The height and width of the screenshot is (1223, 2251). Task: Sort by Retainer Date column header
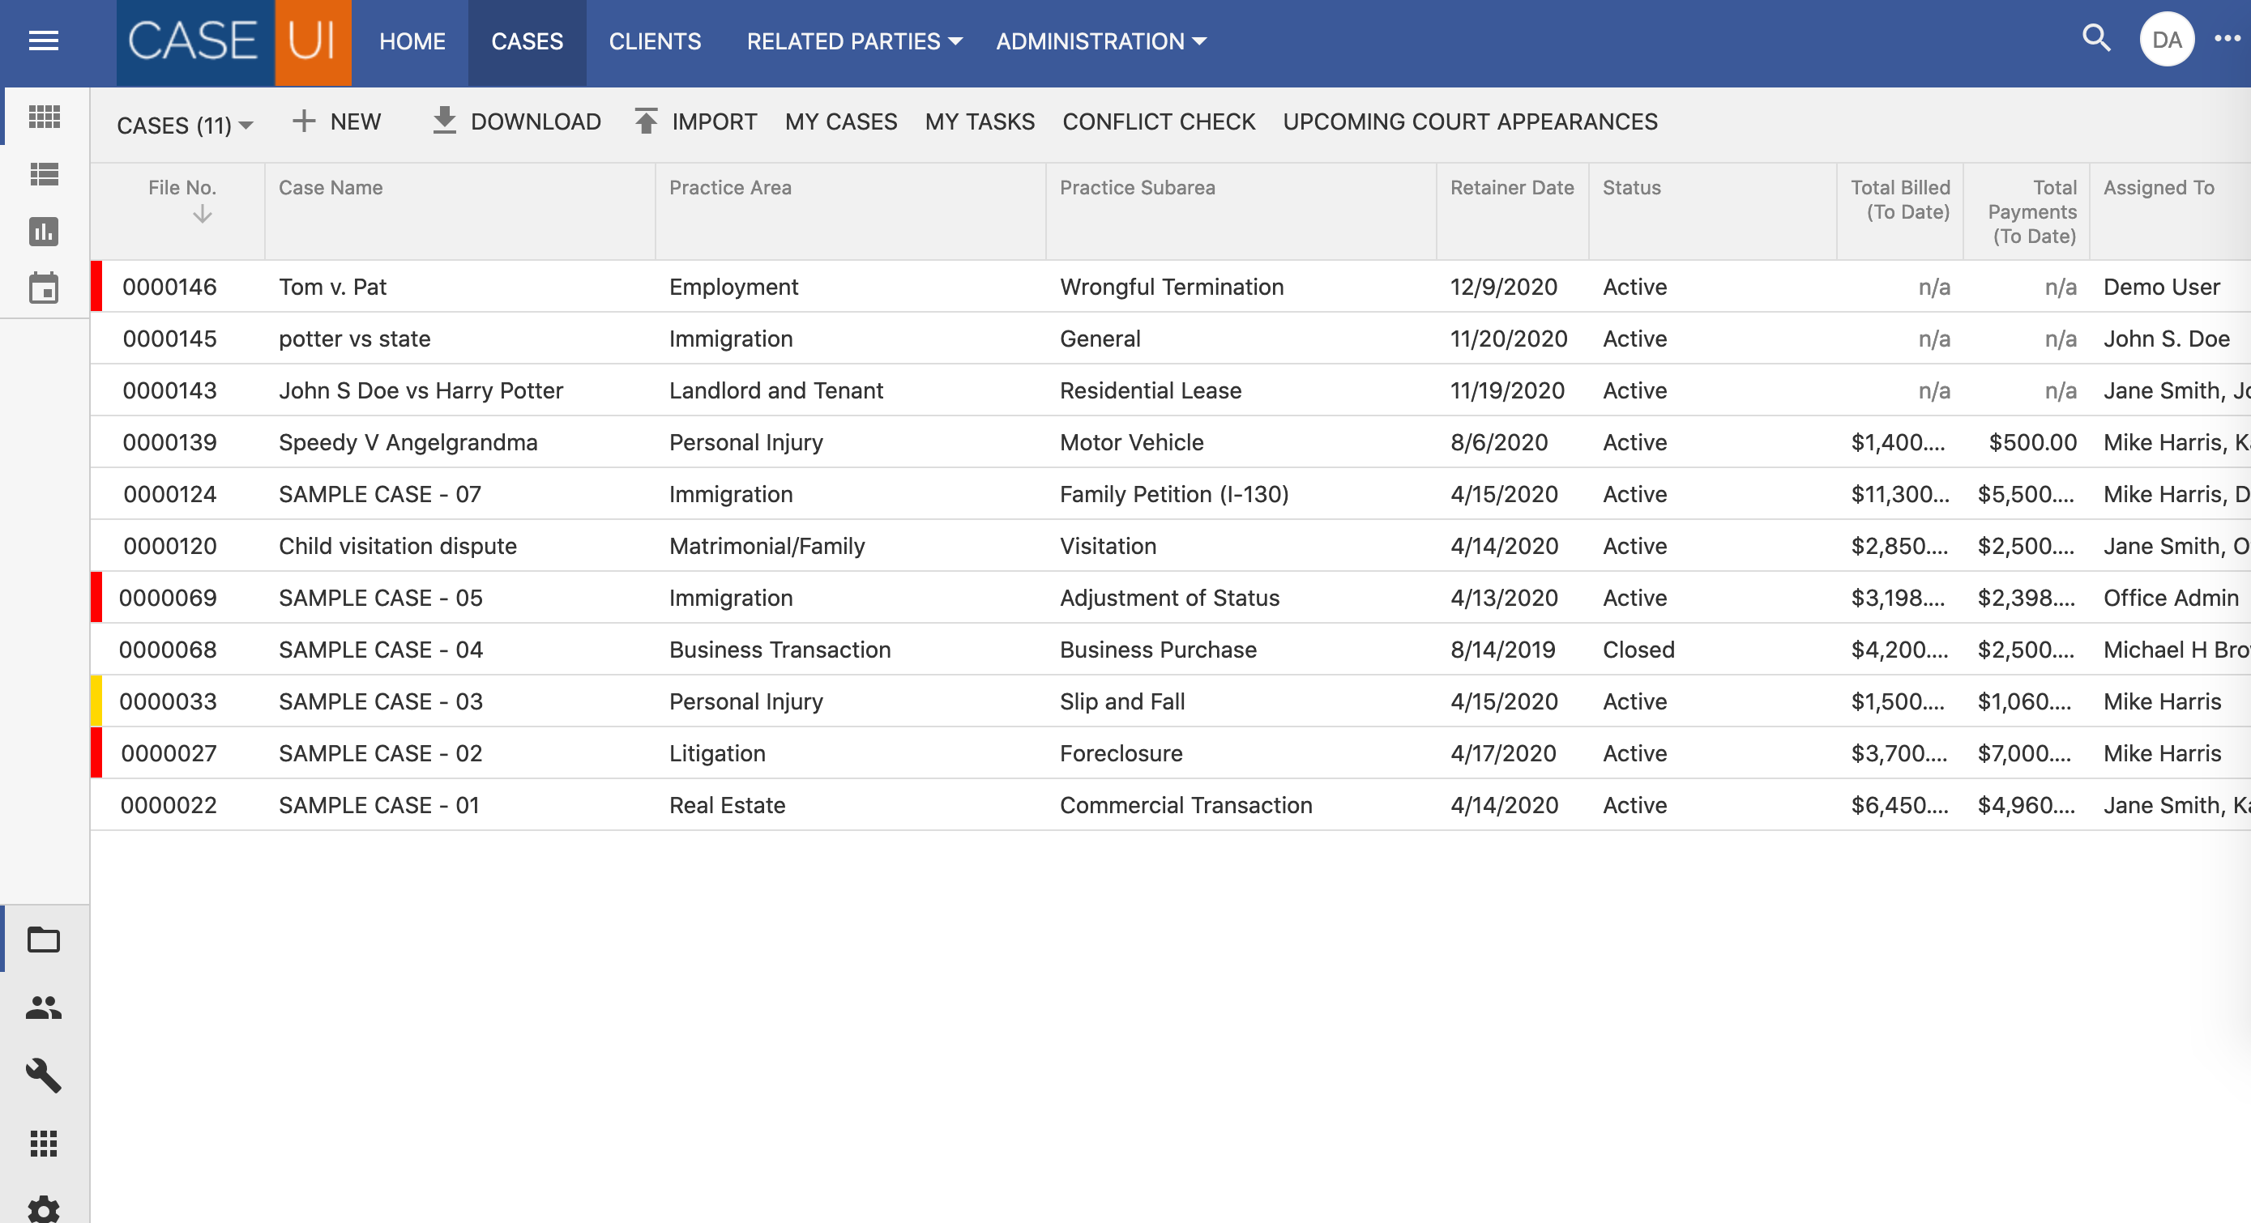coord(1512,187)
